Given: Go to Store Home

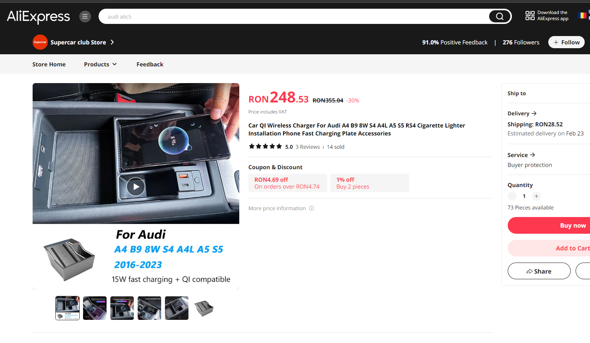Looking at the screenshot, I should click(49, 64).
